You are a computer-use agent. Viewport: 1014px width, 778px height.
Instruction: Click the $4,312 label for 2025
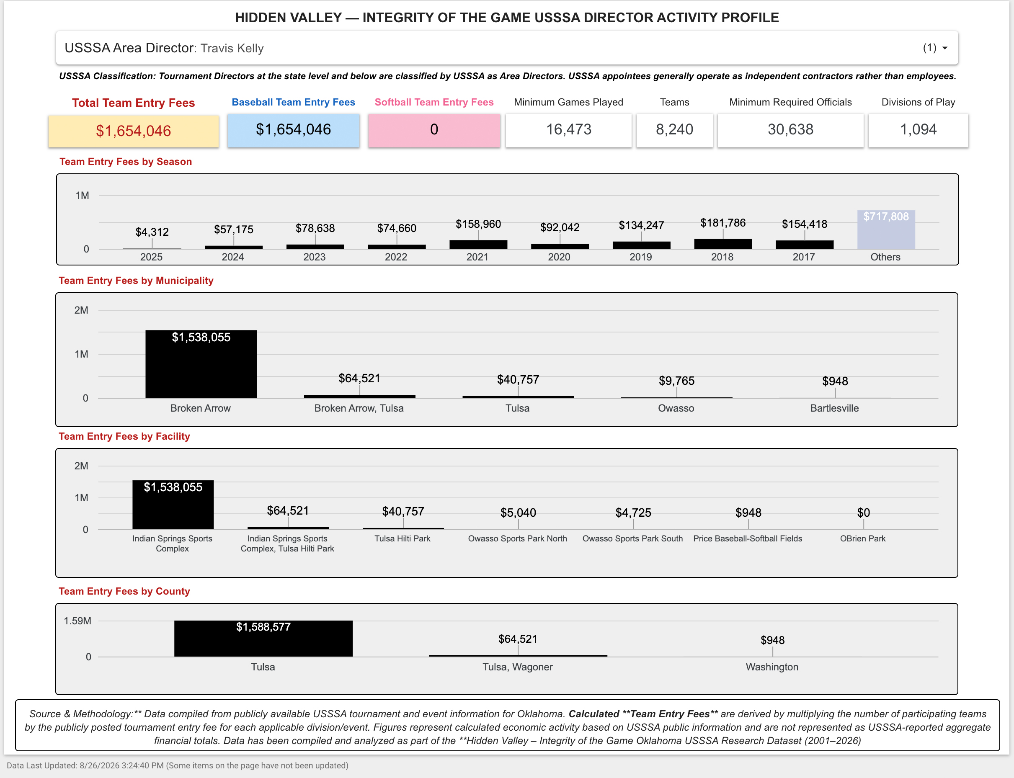(x=152, y=232)
